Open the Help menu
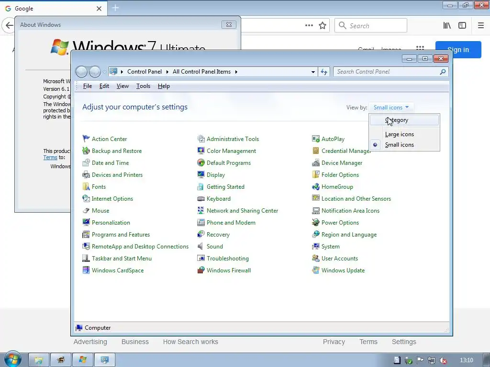Screen dimensions: 490x367 click(x=164, y=86)
